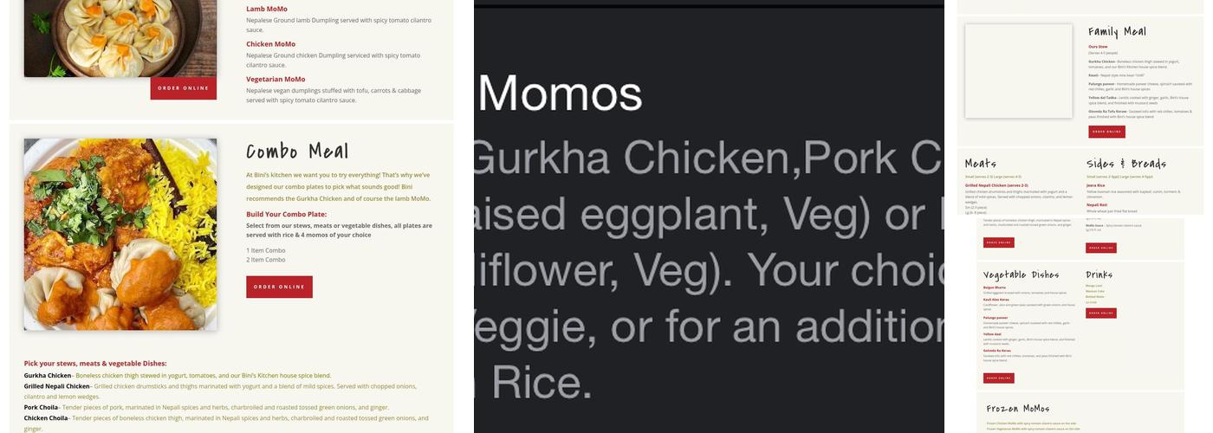
Task: Open the momo dumplings bowl photo
Action: click(120, 35)
